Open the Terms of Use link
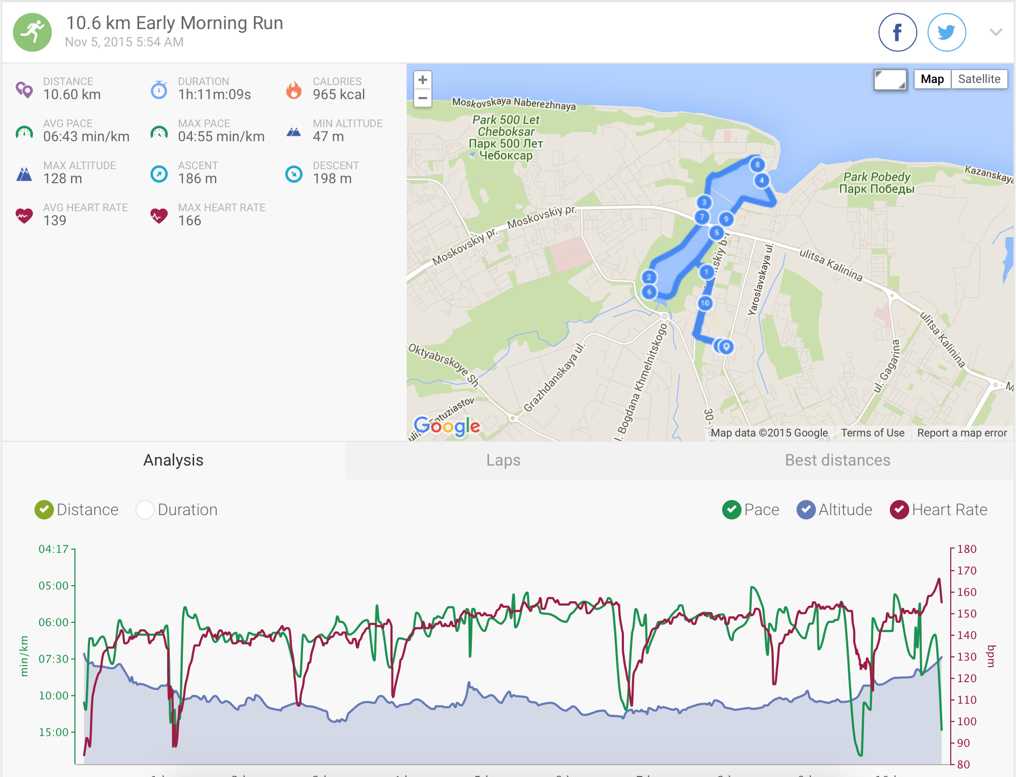1016x777 pixels. [872, 433]
